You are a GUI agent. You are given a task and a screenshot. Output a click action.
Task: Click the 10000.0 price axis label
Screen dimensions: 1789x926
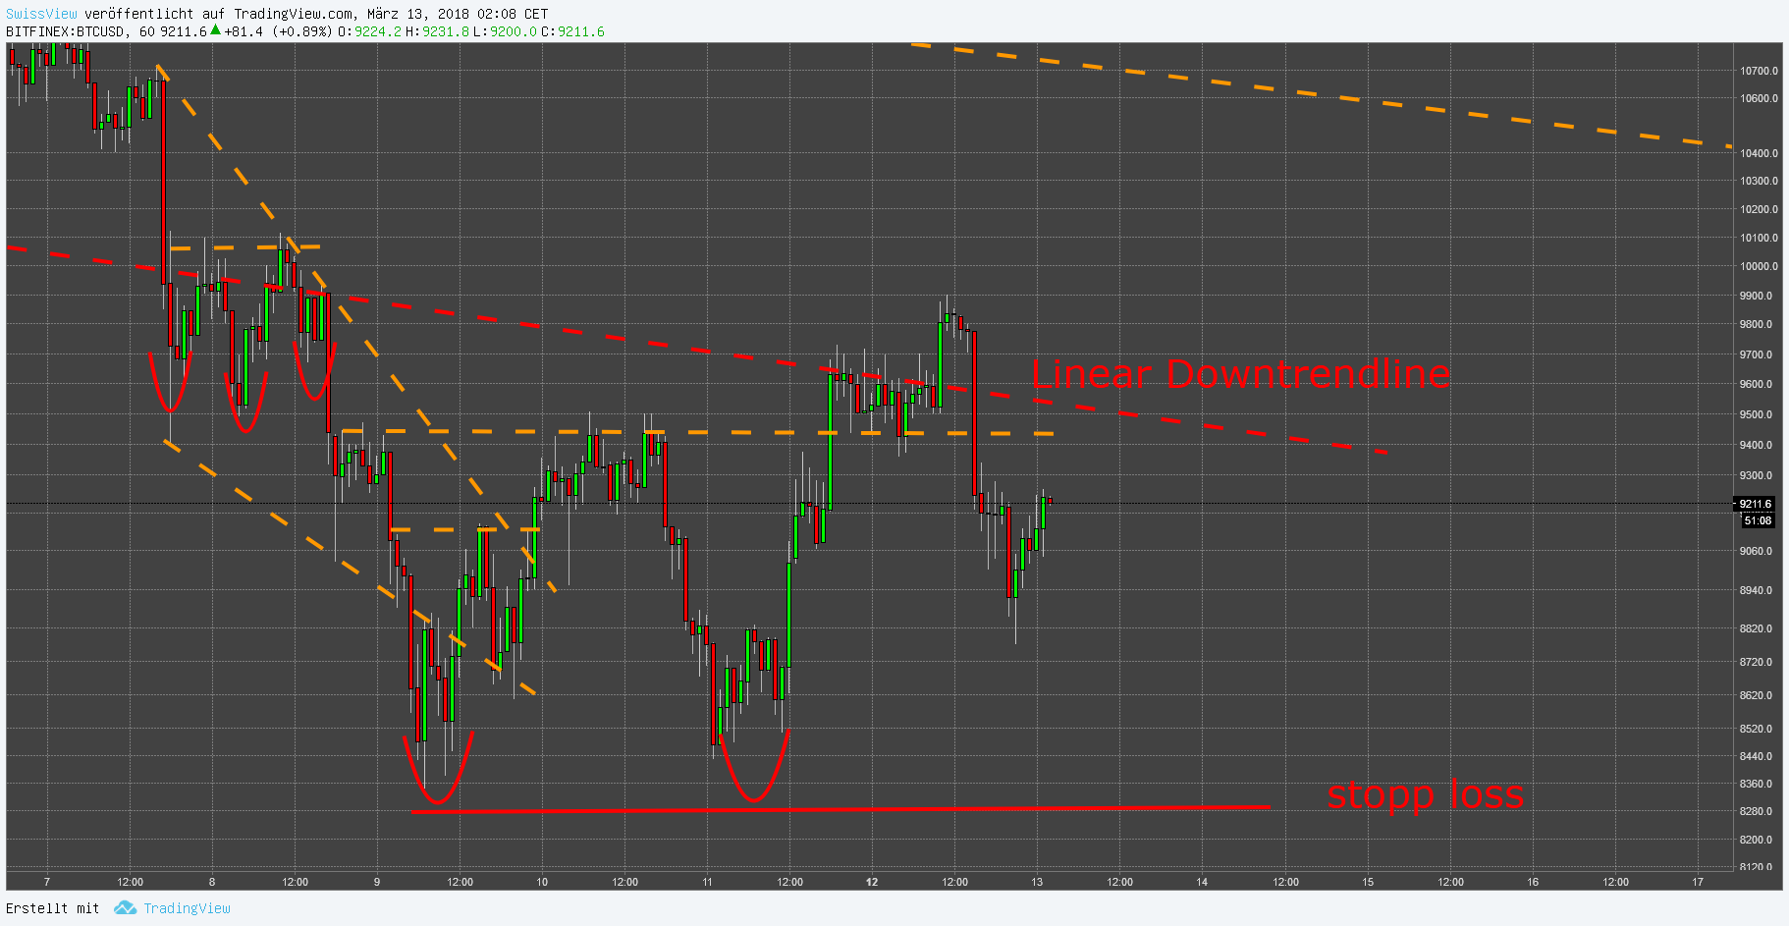(x=1759, y=266)
